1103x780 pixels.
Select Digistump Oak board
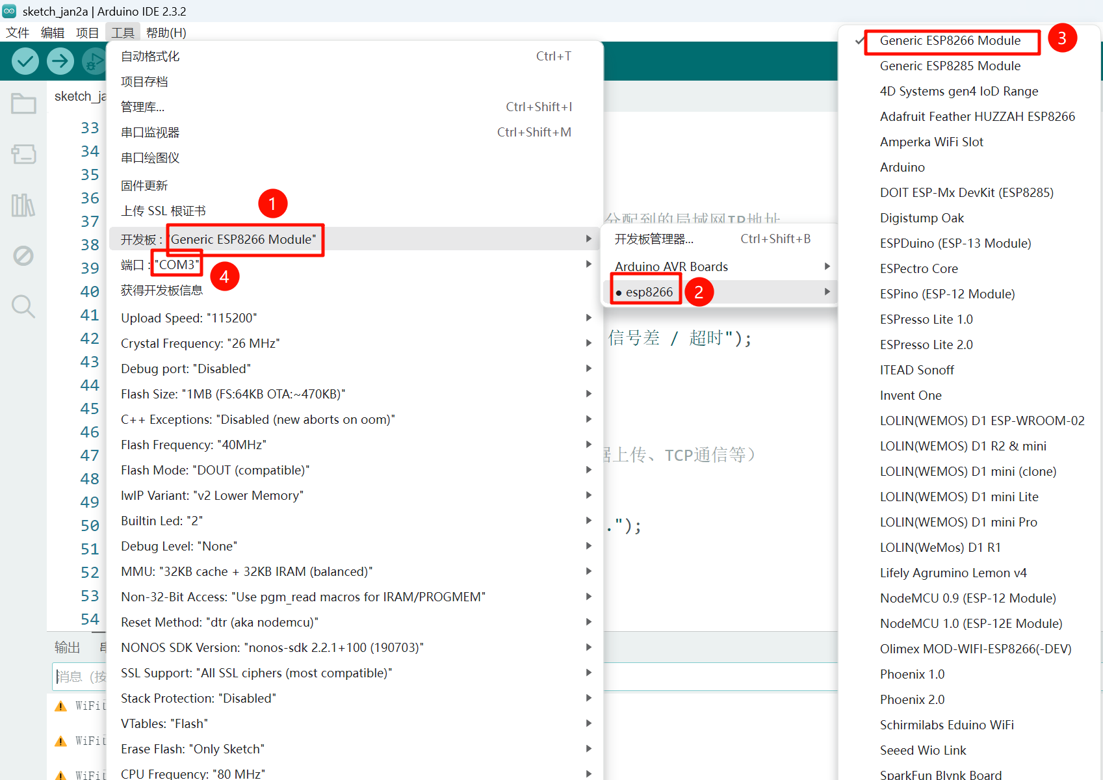969,218
